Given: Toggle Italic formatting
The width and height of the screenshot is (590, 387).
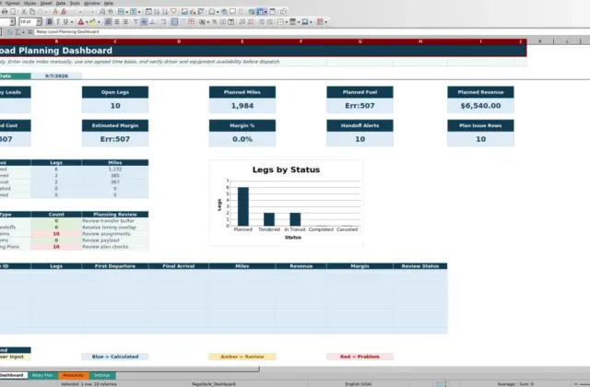Looking at the screenshot, I should click(x=57, y=22).
